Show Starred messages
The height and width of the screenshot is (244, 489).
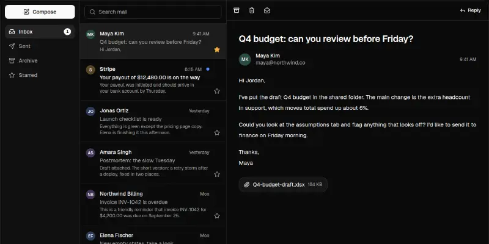click(40, 75)
